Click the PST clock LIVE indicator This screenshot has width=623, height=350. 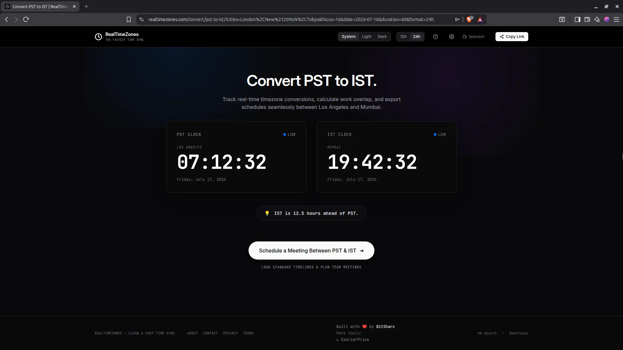tap(289, 134)
